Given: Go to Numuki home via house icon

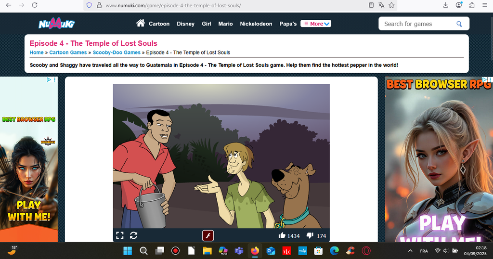Looking at the screenshot, I should pyautogui.click(x=141, y=23).
